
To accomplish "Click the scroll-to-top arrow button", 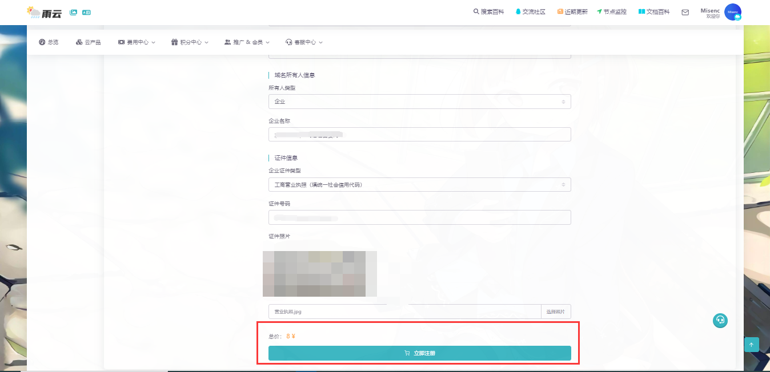I will (751, 345).
